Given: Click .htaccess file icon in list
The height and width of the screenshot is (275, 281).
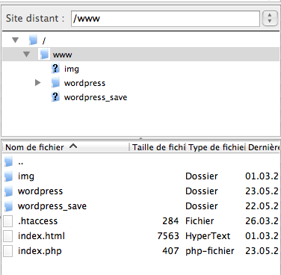Looking at the screenshot, I should pos(8,221).
